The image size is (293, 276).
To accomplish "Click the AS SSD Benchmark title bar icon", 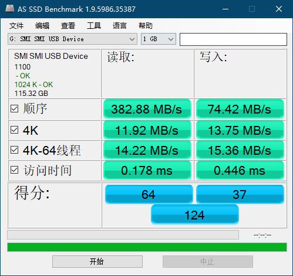I will point(9,9).
